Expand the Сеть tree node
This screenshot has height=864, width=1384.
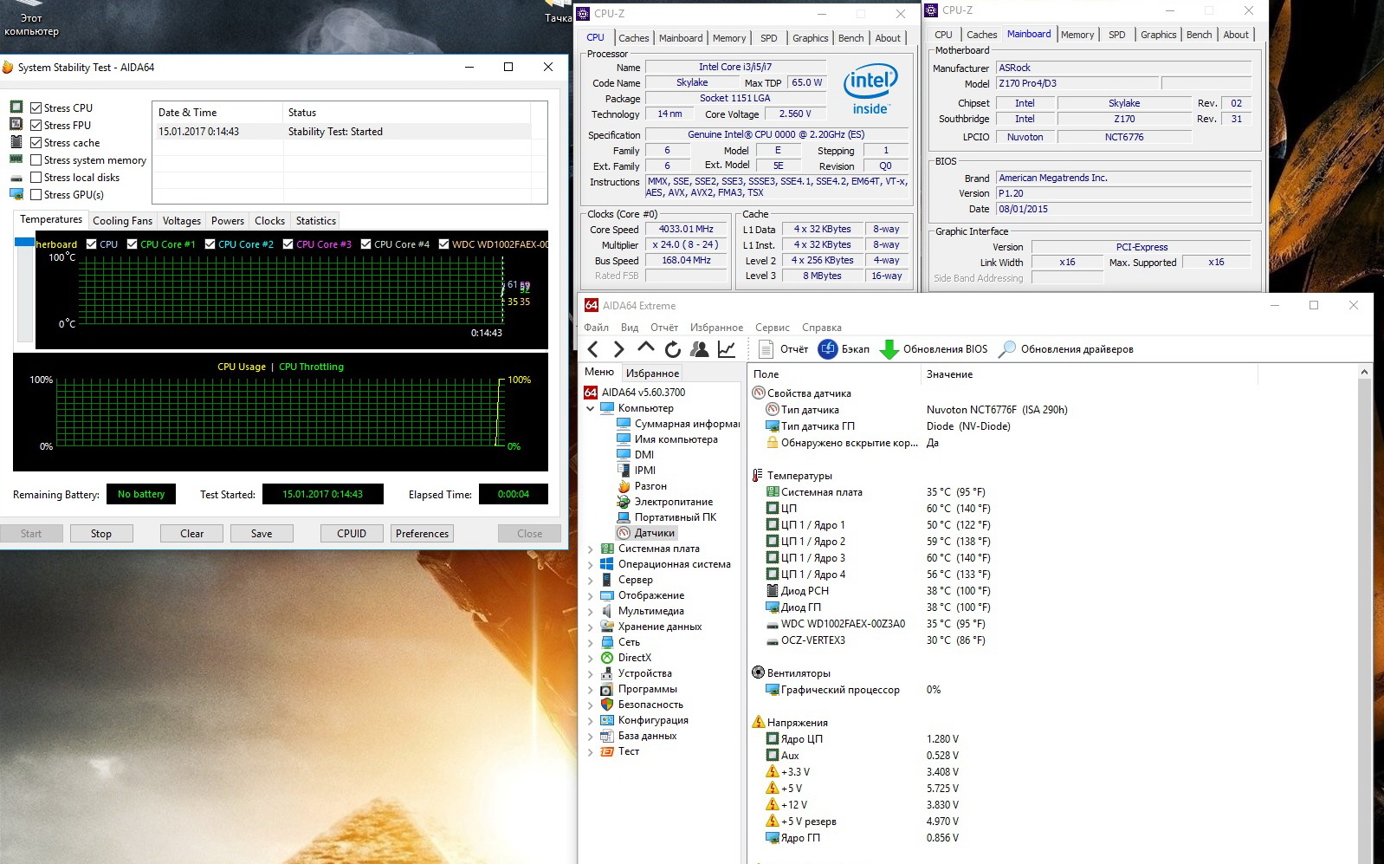click(x=591, y=642)
